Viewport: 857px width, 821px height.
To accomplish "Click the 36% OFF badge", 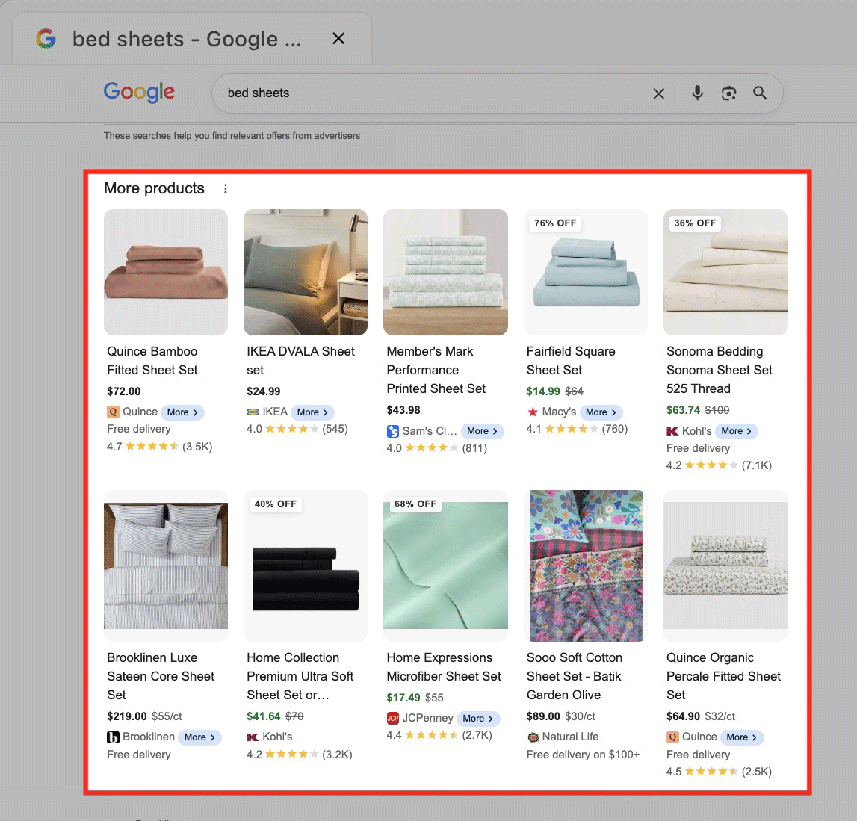I will pyautogui.click(x=695, y=223).
